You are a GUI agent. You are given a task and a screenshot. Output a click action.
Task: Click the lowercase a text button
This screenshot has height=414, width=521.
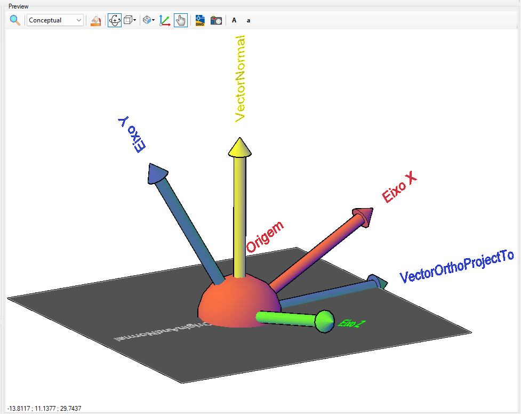(248, 20)
